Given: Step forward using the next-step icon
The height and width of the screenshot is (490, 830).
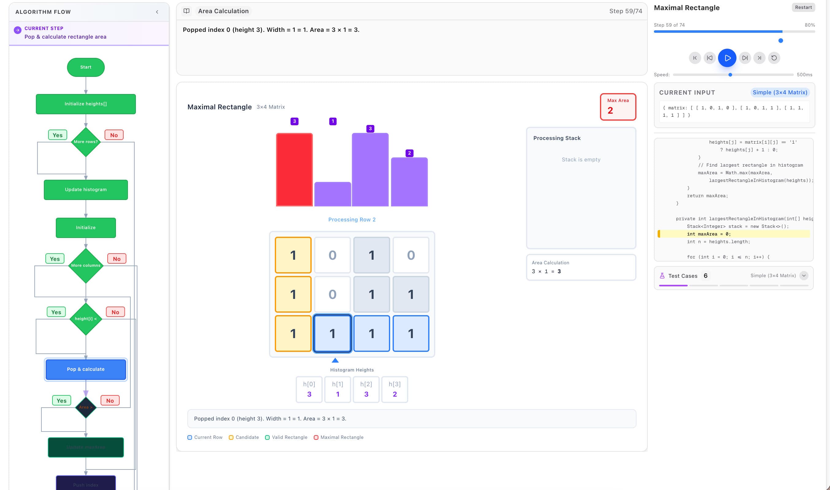Looking at the screenshot, I should pyautogui.click(x=745, y=58).
